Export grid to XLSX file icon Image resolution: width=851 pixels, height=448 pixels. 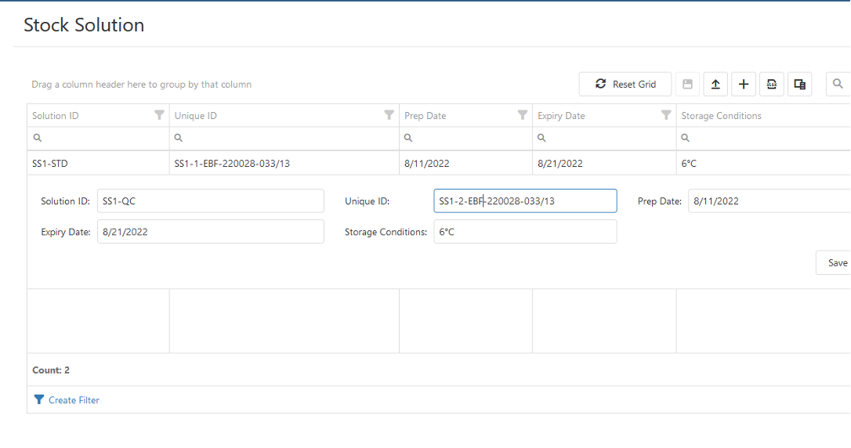tap(772, 85)
